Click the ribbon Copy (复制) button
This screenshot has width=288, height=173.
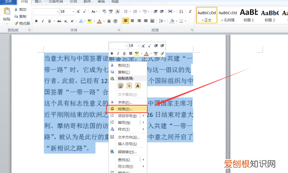click(x=20, y=16)
